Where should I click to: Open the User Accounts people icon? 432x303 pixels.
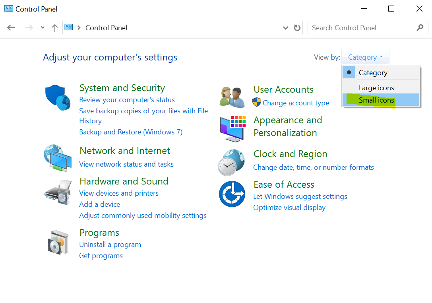point(232,97)
